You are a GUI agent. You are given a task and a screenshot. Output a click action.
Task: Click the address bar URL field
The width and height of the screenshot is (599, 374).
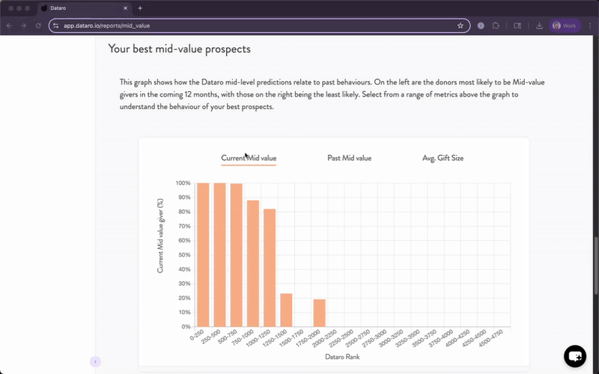260,25
